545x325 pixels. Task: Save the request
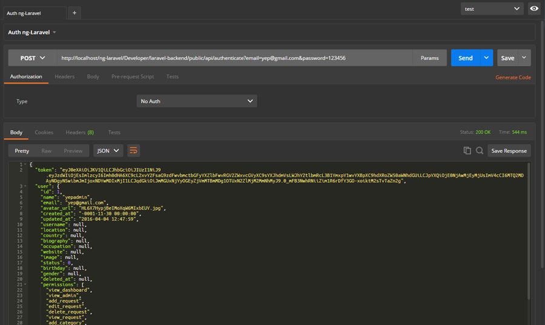click(x=507, y=58)
